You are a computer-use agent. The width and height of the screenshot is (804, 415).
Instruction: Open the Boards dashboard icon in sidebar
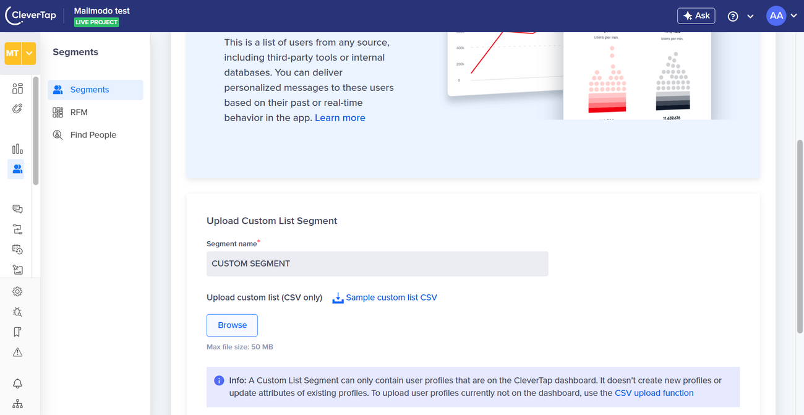click(x=17, y=88)
